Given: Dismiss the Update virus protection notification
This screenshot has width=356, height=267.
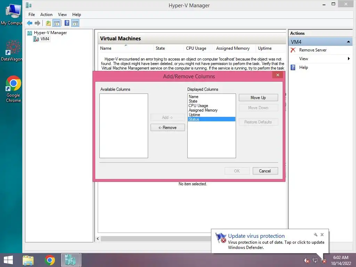Looking at the screenshot, I should [x=322, y=235].
